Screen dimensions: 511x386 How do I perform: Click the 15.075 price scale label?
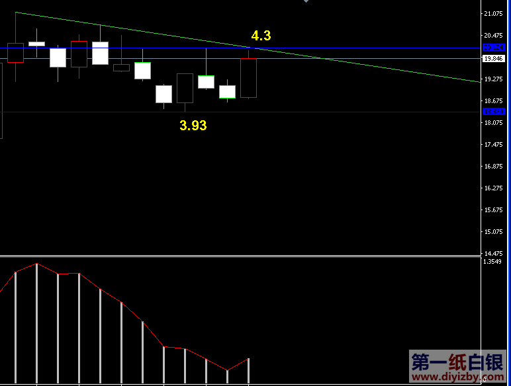(493, 232)
